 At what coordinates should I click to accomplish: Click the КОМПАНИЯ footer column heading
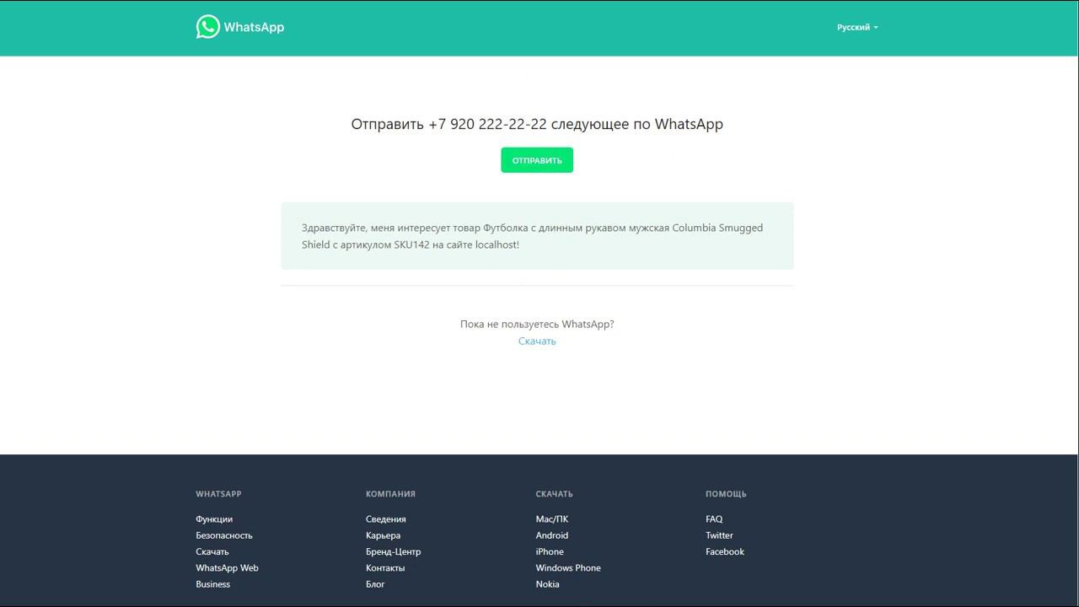tap(391, 494)
